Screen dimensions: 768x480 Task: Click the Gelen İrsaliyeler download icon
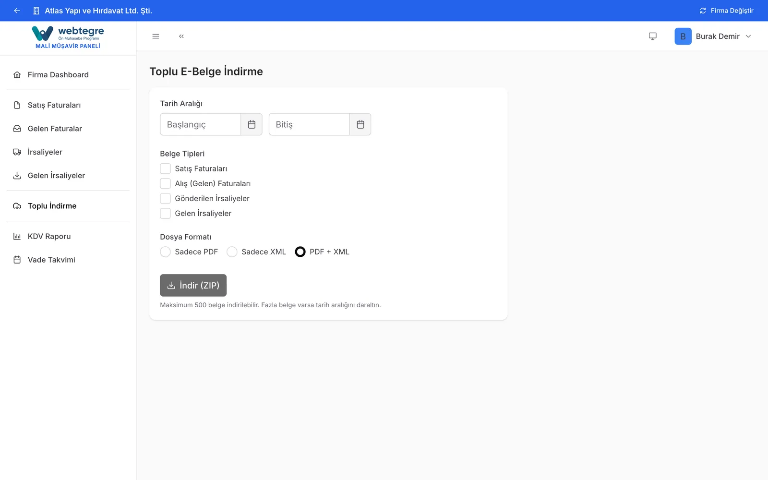[17, 176]
